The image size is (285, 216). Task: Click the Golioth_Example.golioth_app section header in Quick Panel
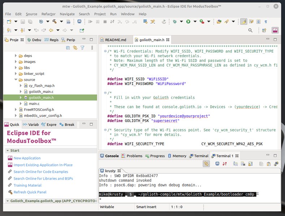point(52,201)
